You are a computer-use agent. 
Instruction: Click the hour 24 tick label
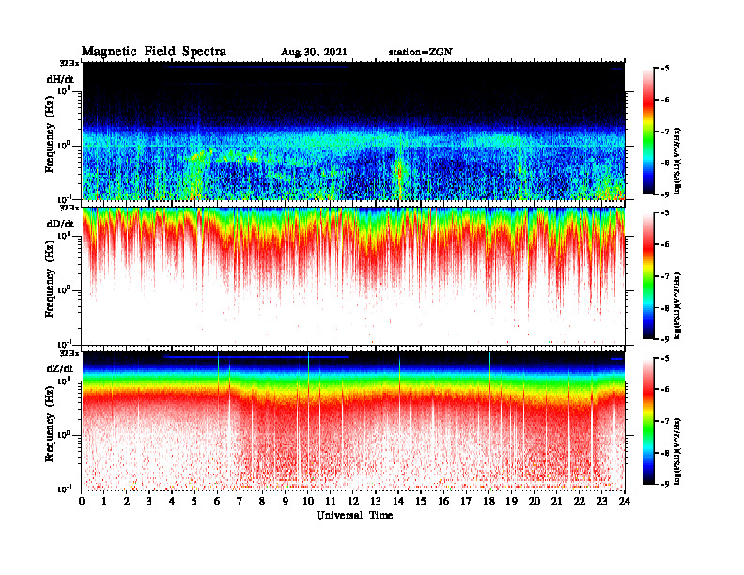coord(625,502)
